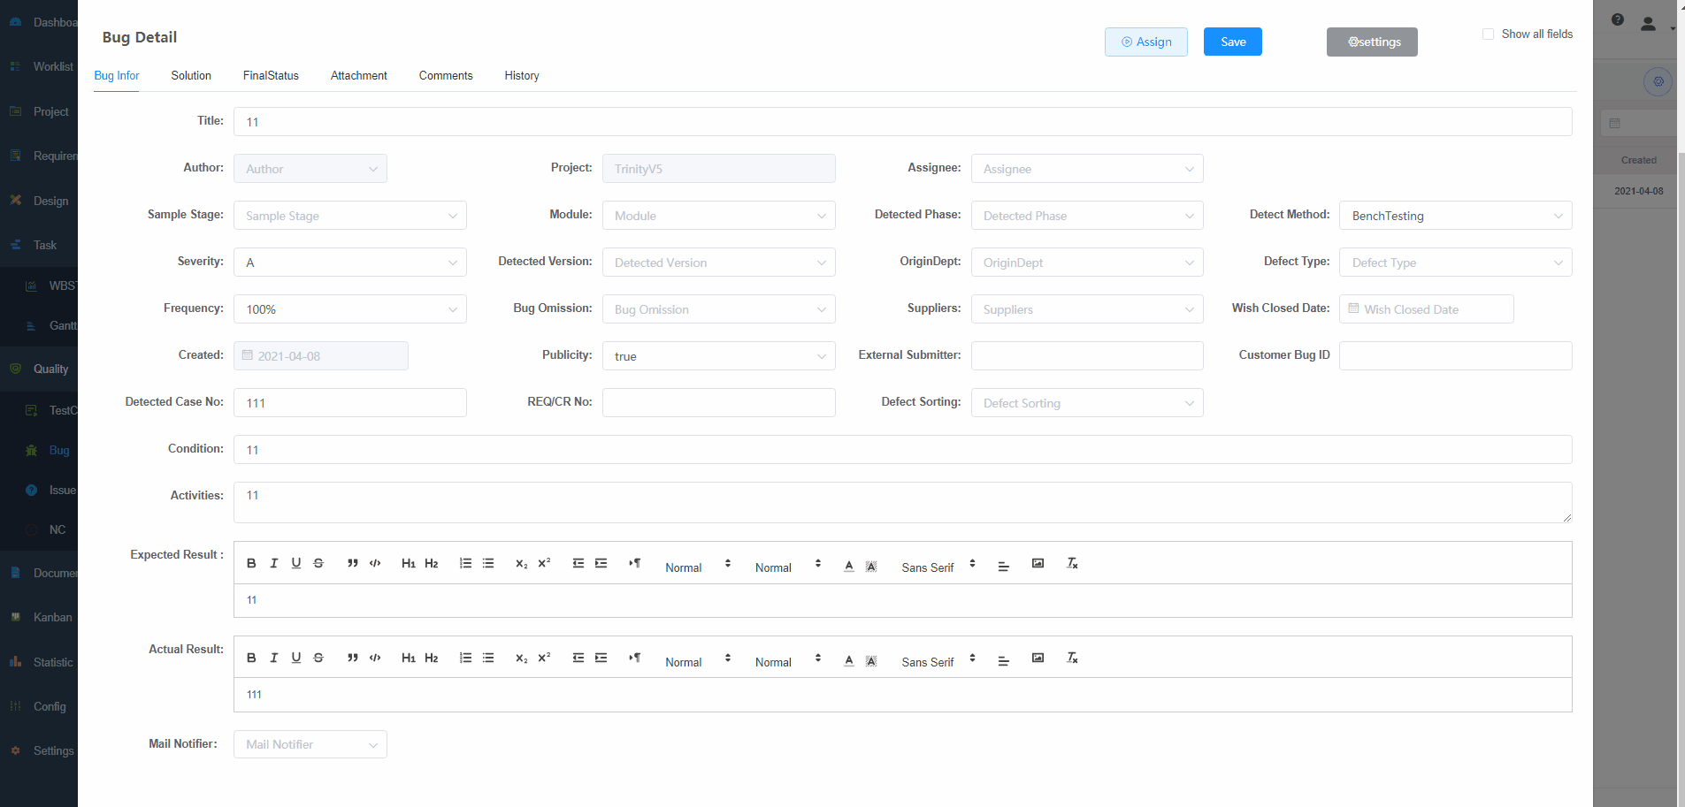Open the Module dropdown

point(719,216)
